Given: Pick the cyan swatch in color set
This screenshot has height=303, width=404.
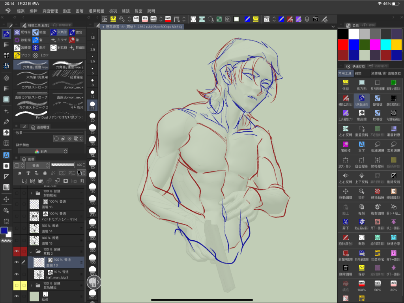Looking at the screenshot, I should coord(385,45).
